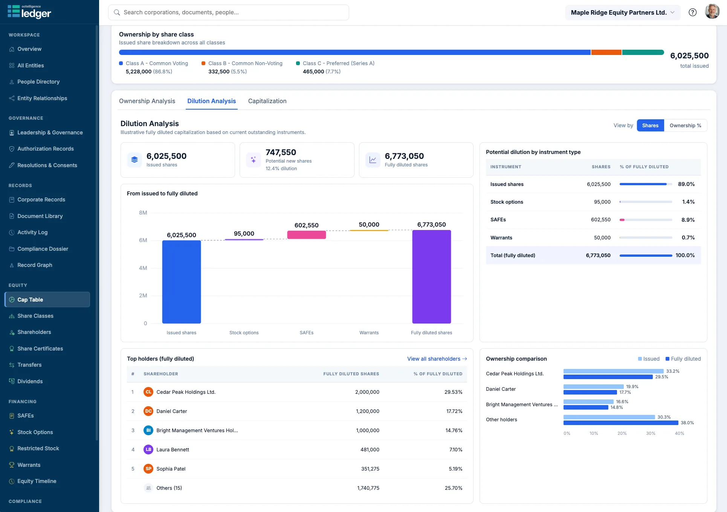Click the Activity Log clock icon
Image resolution: width=727 pixels, height=512 pixels.
click(x=12, y=232)
